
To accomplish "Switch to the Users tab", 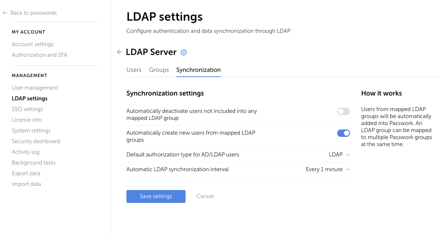I will [x=134, y=70].
